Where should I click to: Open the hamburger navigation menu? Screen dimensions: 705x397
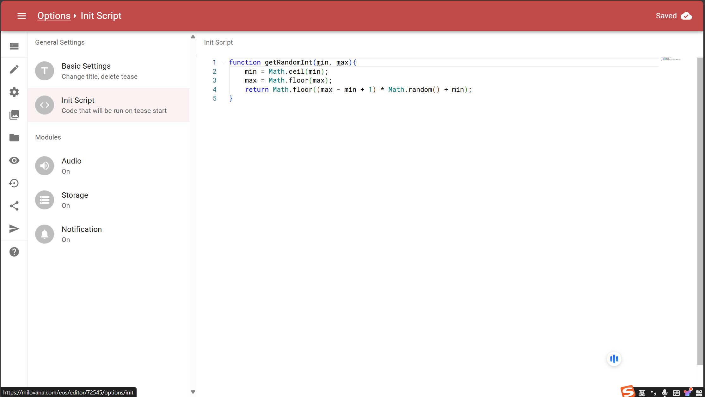coord(21,16)
